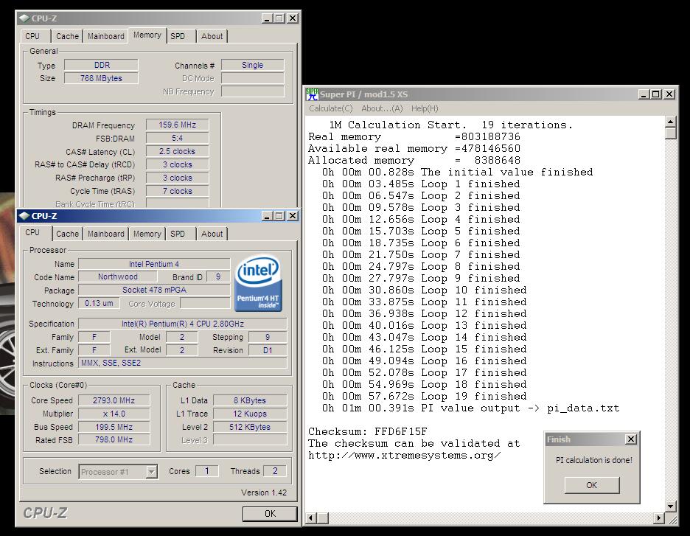
Task: Close the front CPU-Z window
Action: coord(292,215)
